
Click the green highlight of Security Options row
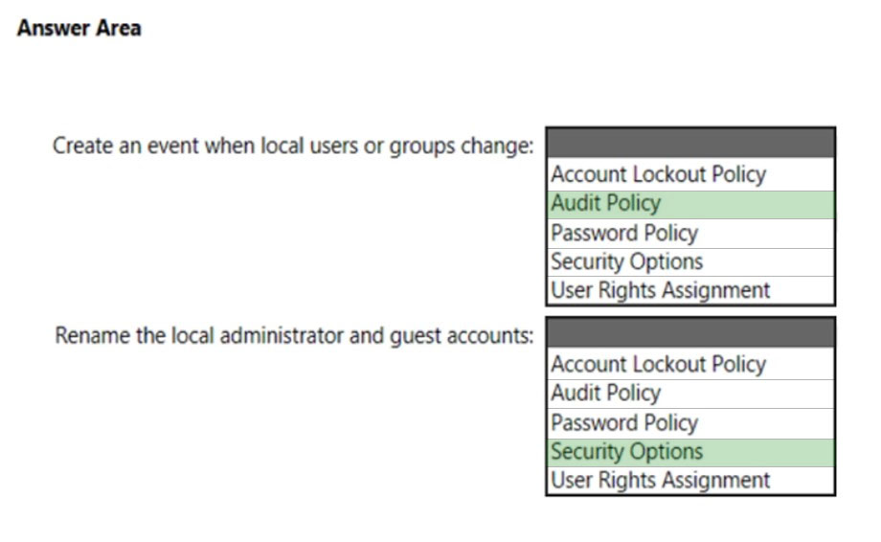(690, 452)
